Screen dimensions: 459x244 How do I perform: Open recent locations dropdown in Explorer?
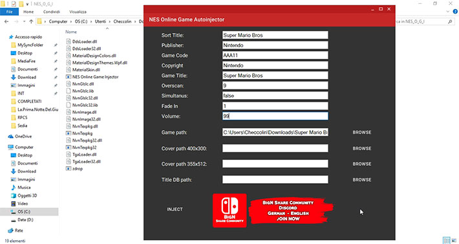click(24, 21)
